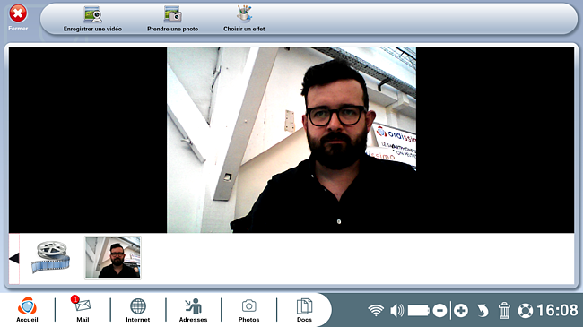The width and height of the screenshot is (583, 327).
Task: Click the Enregistrer une vidéo webcam icon
Action: coord(92,15)
